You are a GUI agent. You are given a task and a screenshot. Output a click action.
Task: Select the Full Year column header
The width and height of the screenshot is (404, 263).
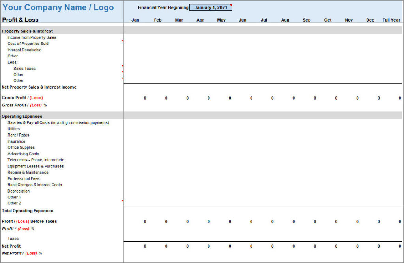pyautogui.click(x=391, y=20)
